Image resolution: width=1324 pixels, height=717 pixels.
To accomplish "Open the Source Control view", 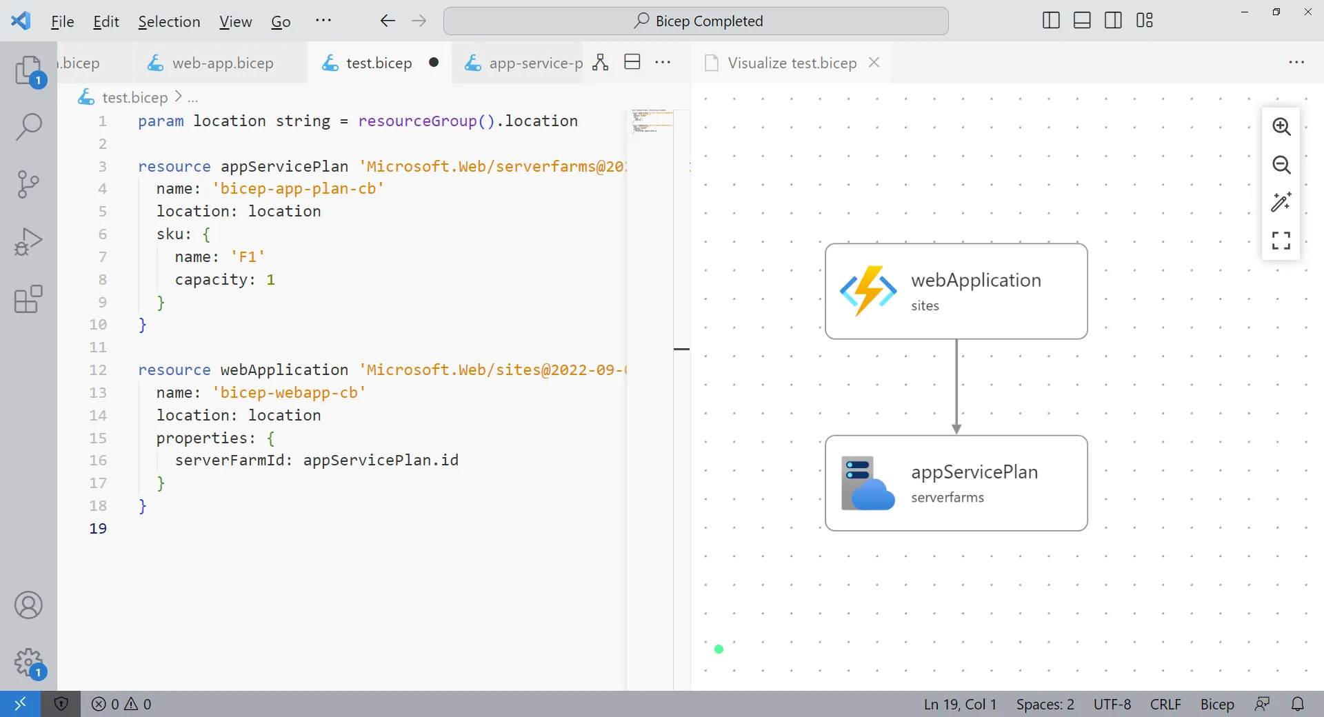I will click(28, 184).
